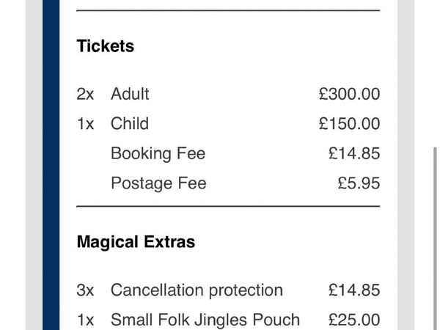Viewport: 440px width, 330px height.
Task: Click the Tickets section heading
Action: (x=105, y=46)
